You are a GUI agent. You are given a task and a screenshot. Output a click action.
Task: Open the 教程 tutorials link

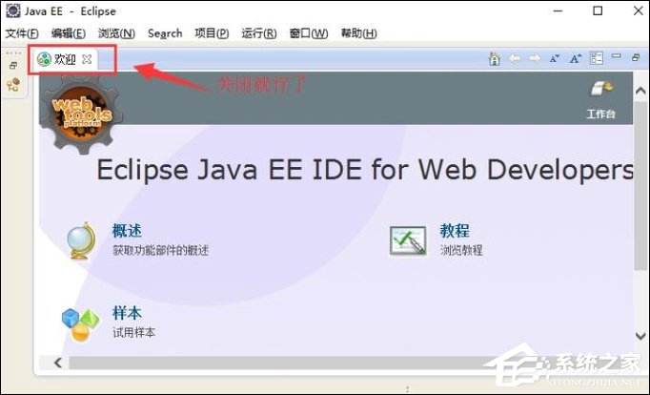[x=455, y=231]
